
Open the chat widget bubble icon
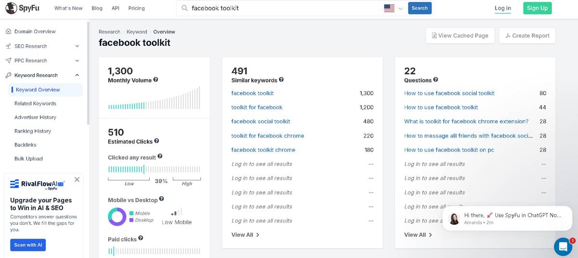pos(563,246)
